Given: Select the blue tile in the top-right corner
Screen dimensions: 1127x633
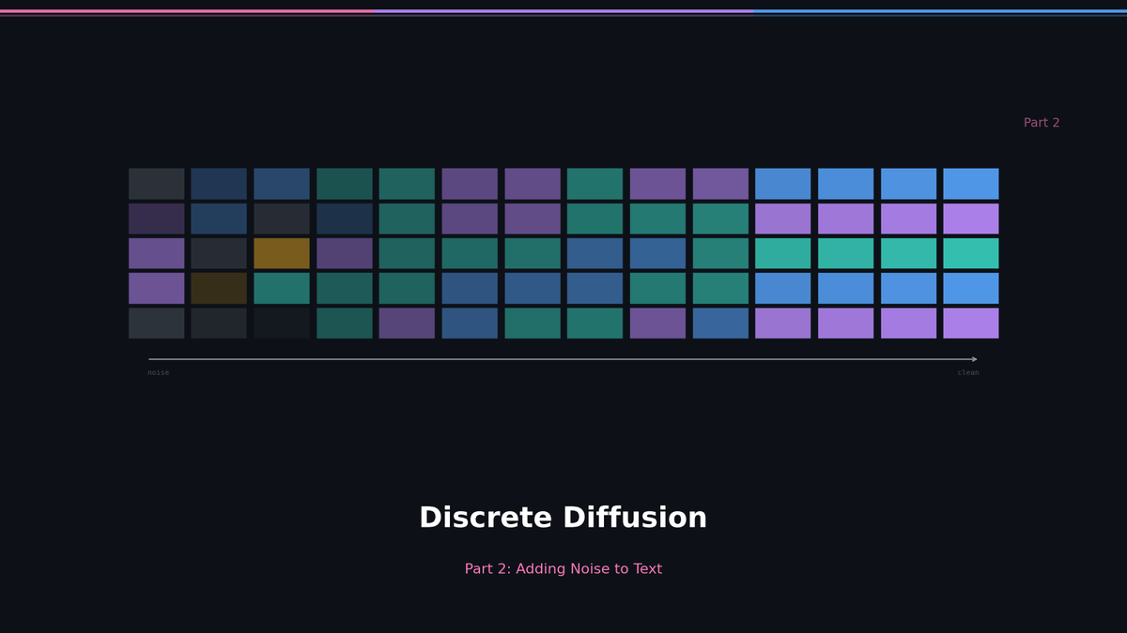Looking at the screenshot, I should (970, 183).
